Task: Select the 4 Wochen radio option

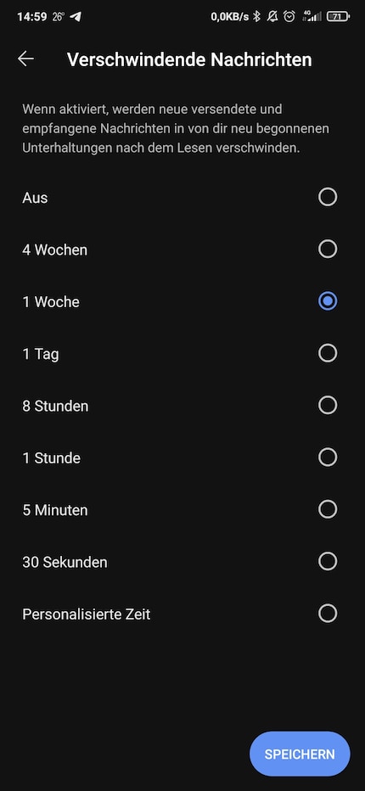Action: tap(328, 249)
